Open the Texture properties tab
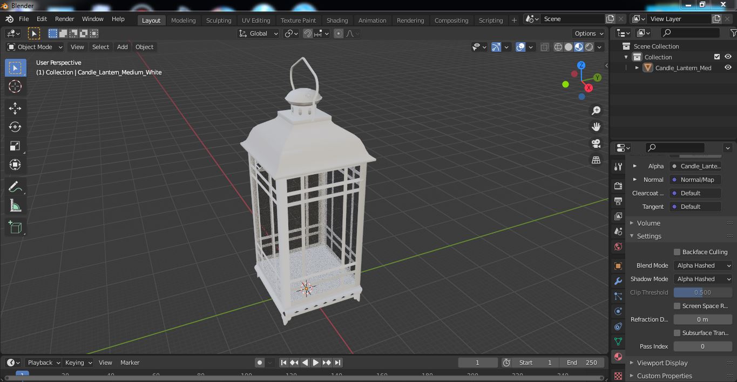 pyautogui.click(x=618, y=375)
